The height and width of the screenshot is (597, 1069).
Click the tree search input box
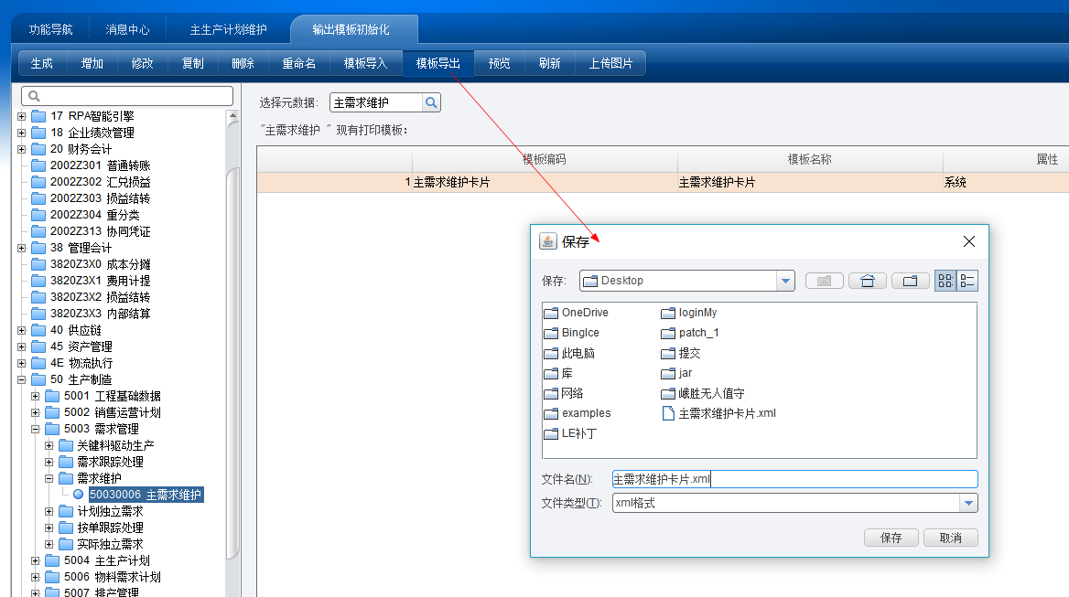pyautogui.click(x=127, y=96)
